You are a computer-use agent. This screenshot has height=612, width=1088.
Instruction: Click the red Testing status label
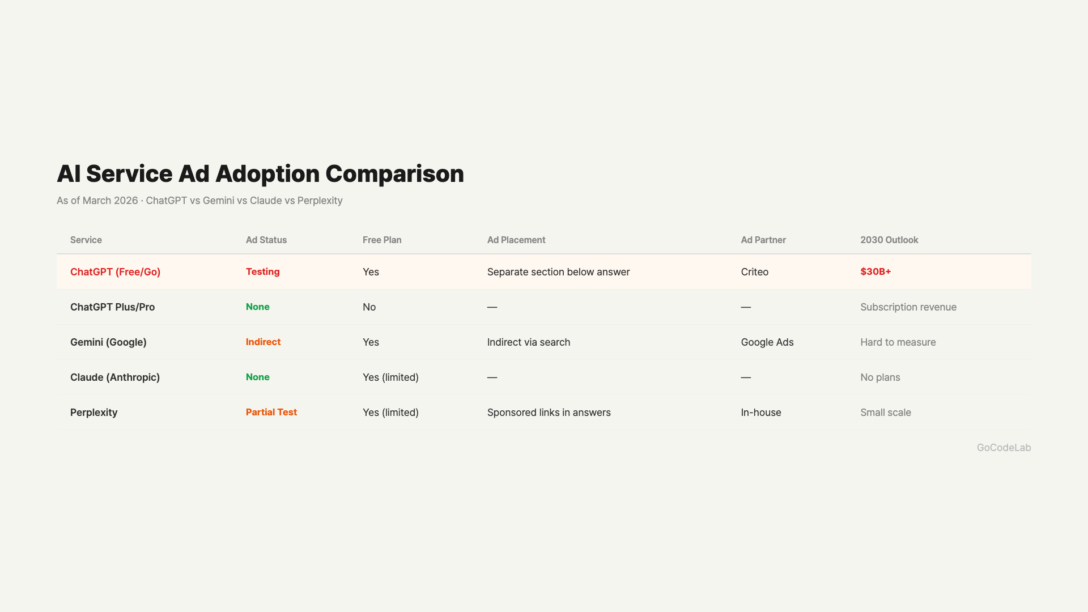262,271
